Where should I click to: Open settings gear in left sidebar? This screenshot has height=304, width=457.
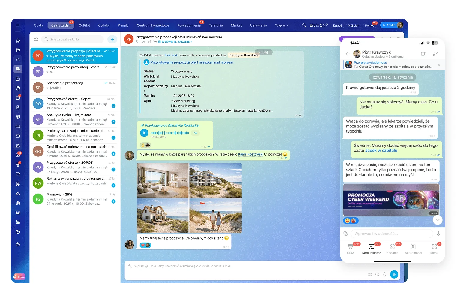(18, 244)
